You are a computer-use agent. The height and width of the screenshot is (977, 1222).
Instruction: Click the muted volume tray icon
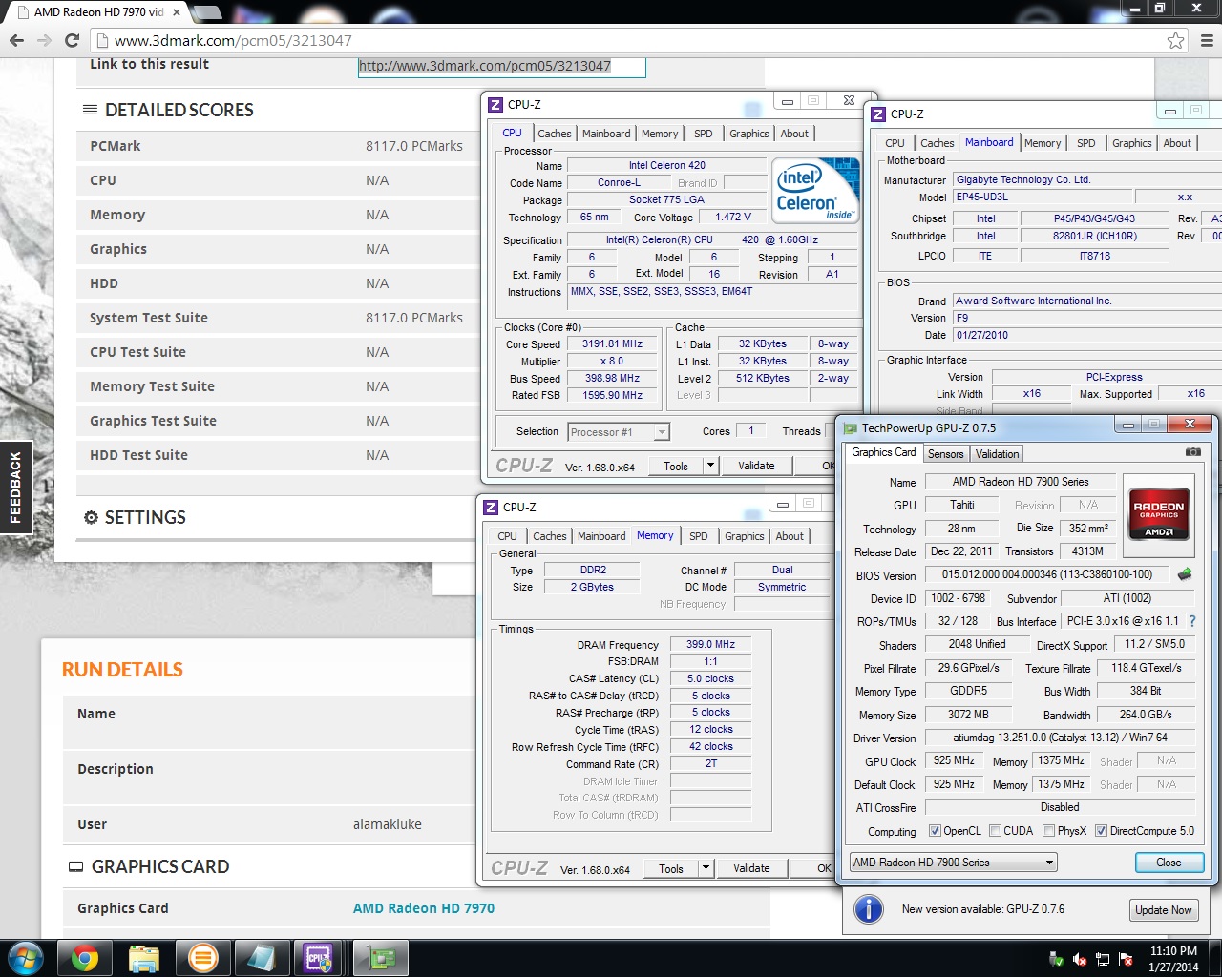click(x=1080, y=959)
